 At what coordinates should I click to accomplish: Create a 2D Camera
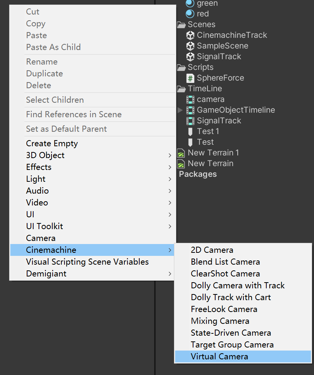click(243, 250)
